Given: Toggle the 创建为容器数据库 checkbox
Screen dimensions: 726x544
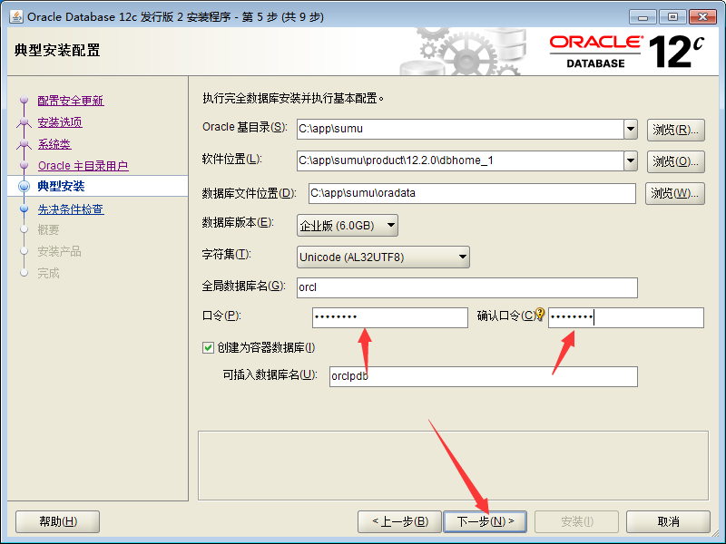Looking at the screenshot, I should 208,347.
